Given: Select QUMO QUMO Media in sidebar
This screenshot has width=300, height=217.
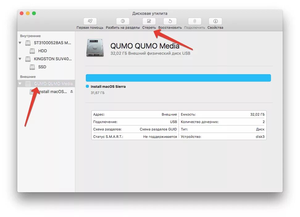Looking at the screenshot, I should (46, 83).
